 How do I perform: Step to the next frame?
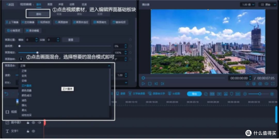tap(162, 84)
